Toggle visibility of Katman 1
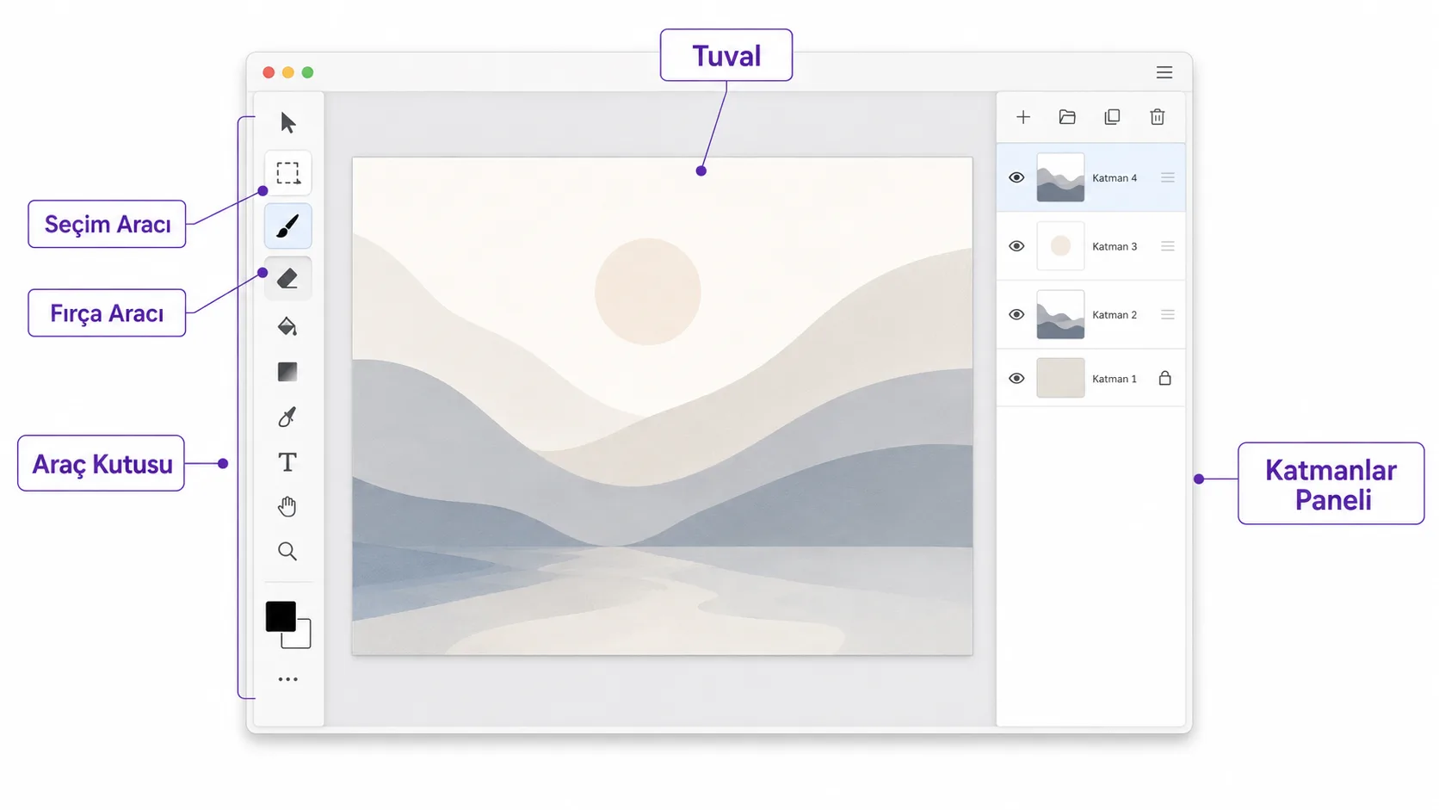The image size is (1439, 810). tap(1016, 378)
